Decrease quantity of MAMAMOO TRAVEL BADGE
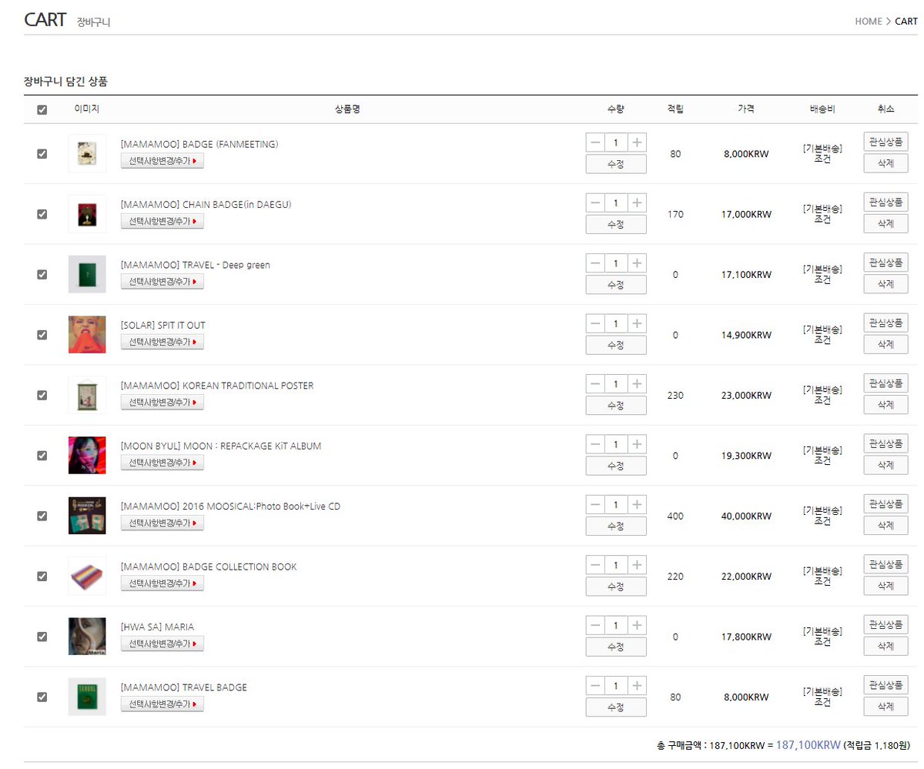This screenshot has height=769, width=924. 596,685
